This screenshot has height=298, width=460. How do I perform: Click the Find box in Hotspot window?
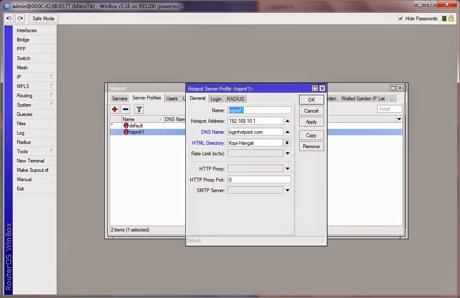(x=390, y=109)
